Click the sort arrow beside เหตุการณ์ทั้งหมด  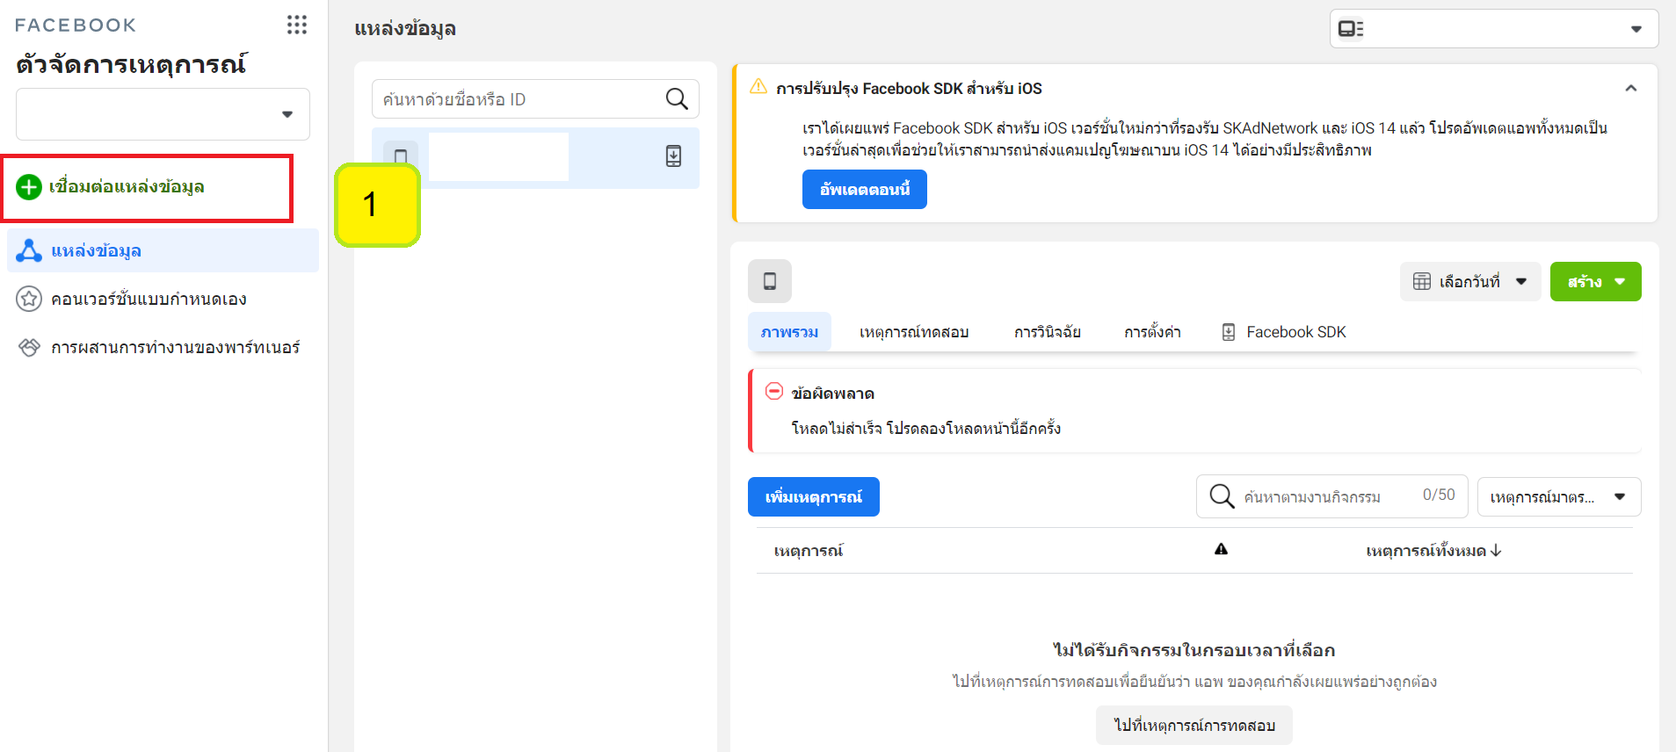[x=1496, y=551]
